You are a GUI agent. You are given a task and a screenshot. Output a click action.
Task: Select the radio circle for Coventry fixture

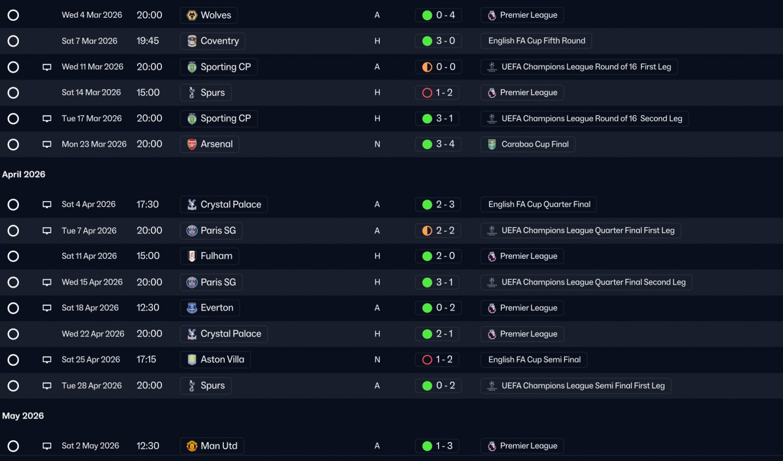coord(13,41)
